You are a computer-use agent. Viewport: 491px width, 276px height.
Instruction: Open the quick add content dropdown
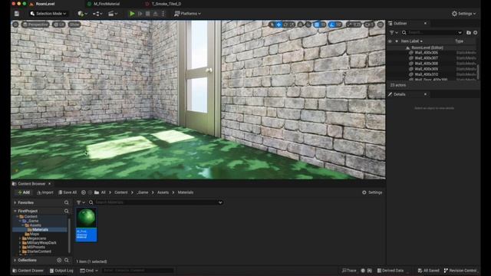click(x=82, y=14)
